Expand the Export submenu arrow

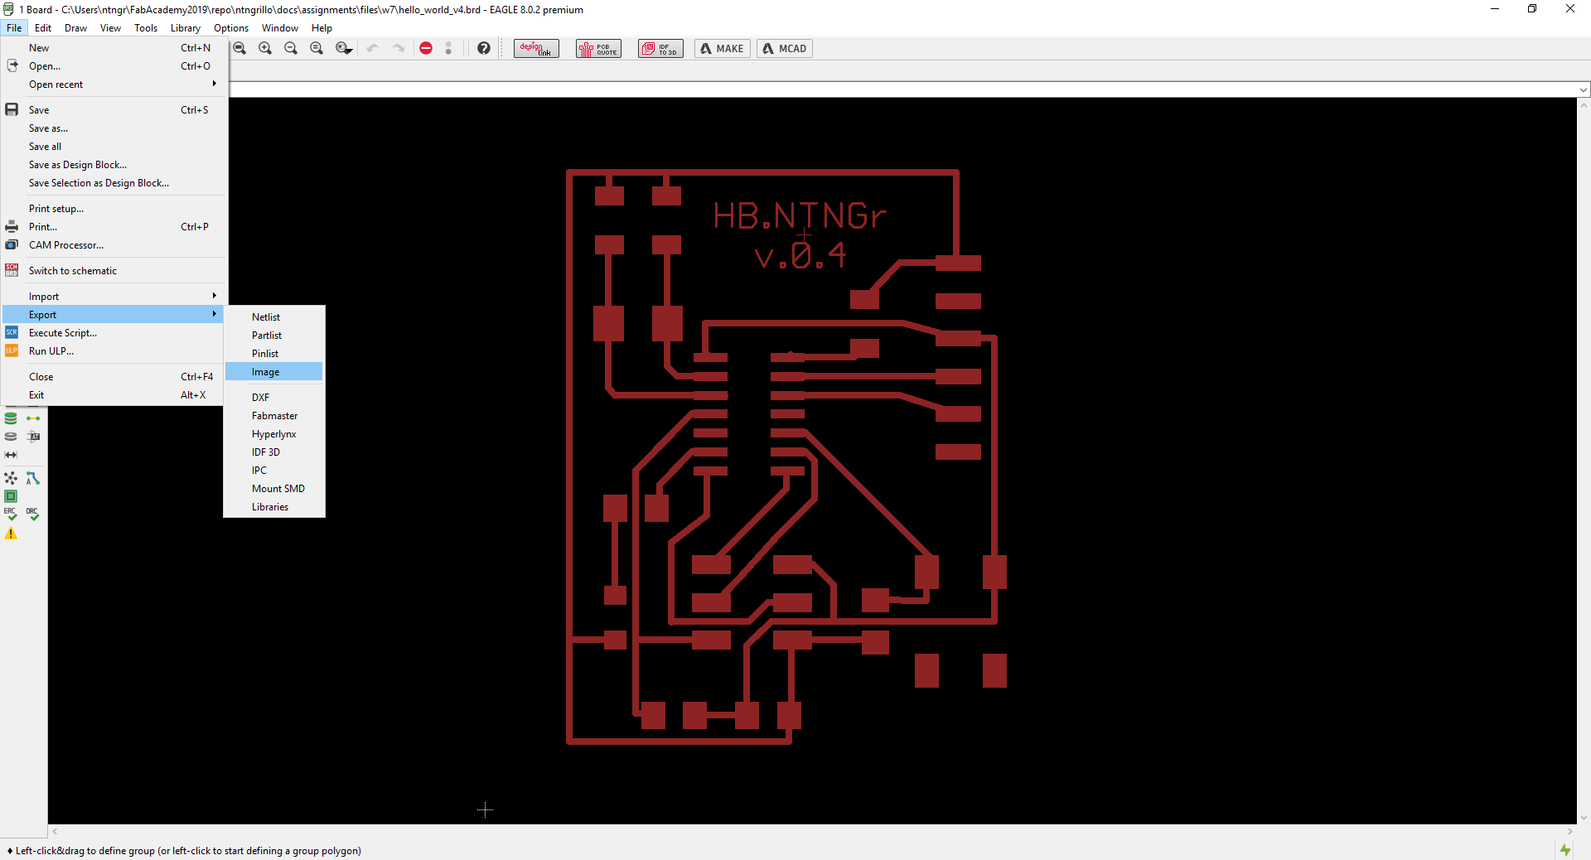214,314
